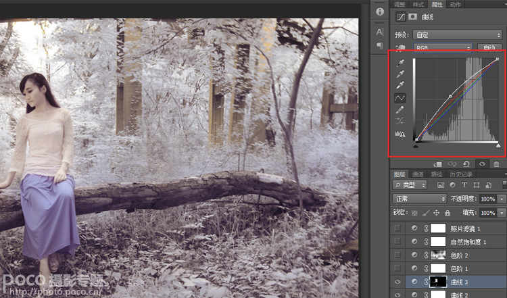Image resolution: width=507 pixels, height=298 pixels.
Task: Open the 预设 preset dropdown
Action: tap(457, 34)
